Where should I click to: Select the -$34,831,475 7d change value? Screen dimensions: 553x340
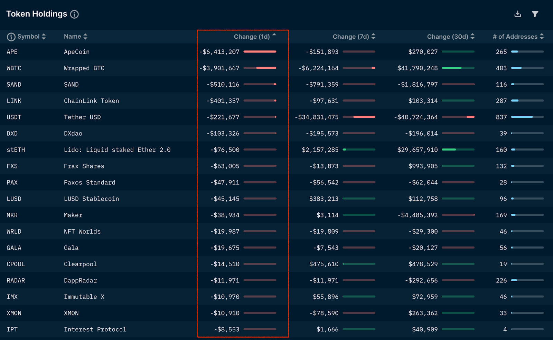tap(317, 117)
